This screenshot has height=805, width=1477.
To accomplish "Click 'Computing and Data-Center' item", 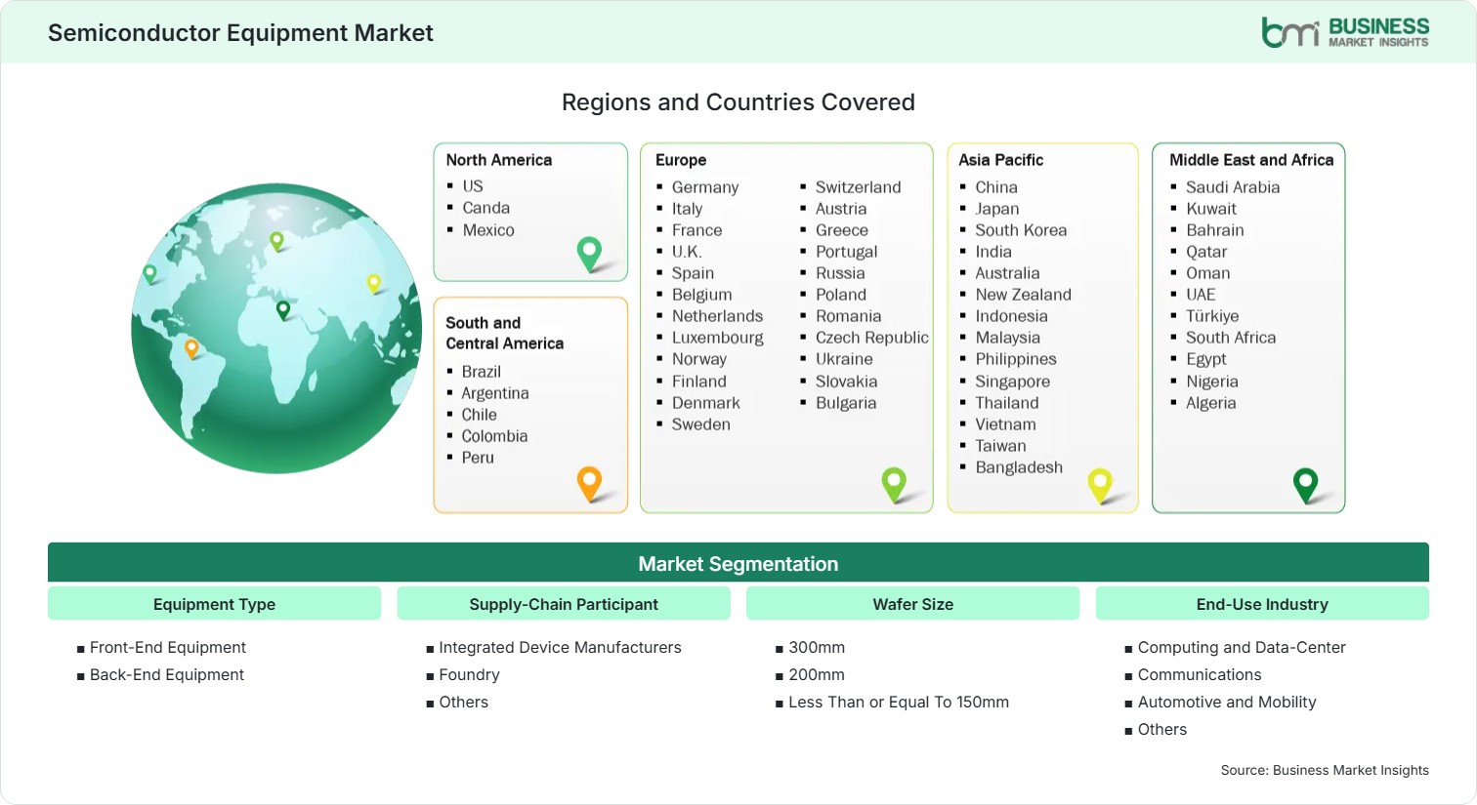I will 1242,647.
